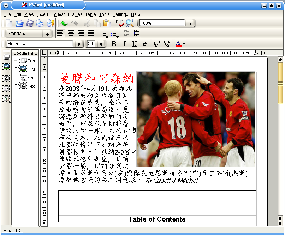Screen dimensions: 285x236
Task: Click the Save document floppy icon
Action: point(30,23)
